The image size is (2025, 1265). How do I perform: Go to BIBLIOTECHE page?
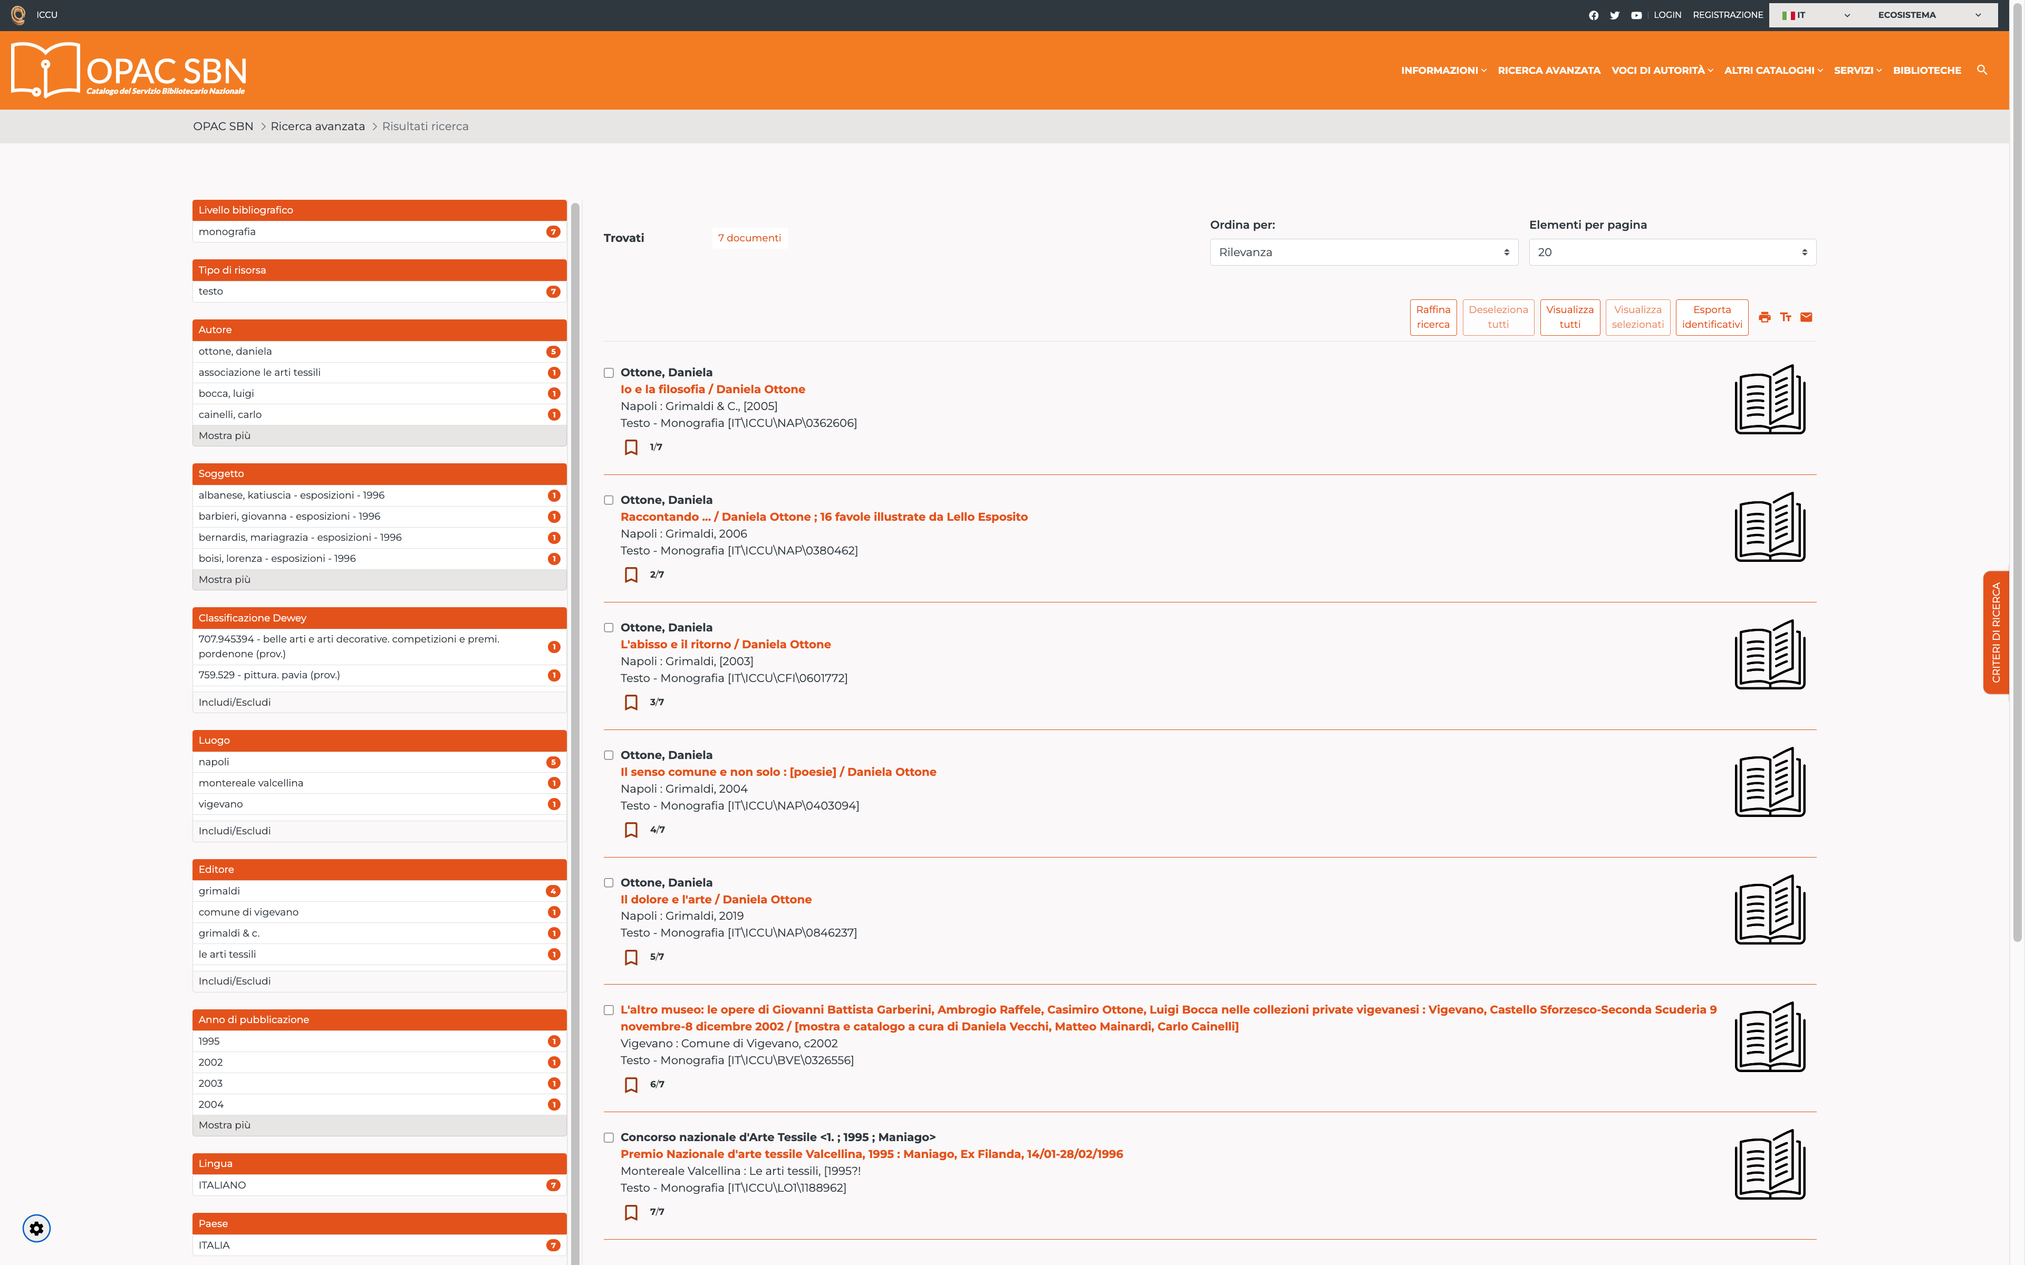[x=1927, y=70]
